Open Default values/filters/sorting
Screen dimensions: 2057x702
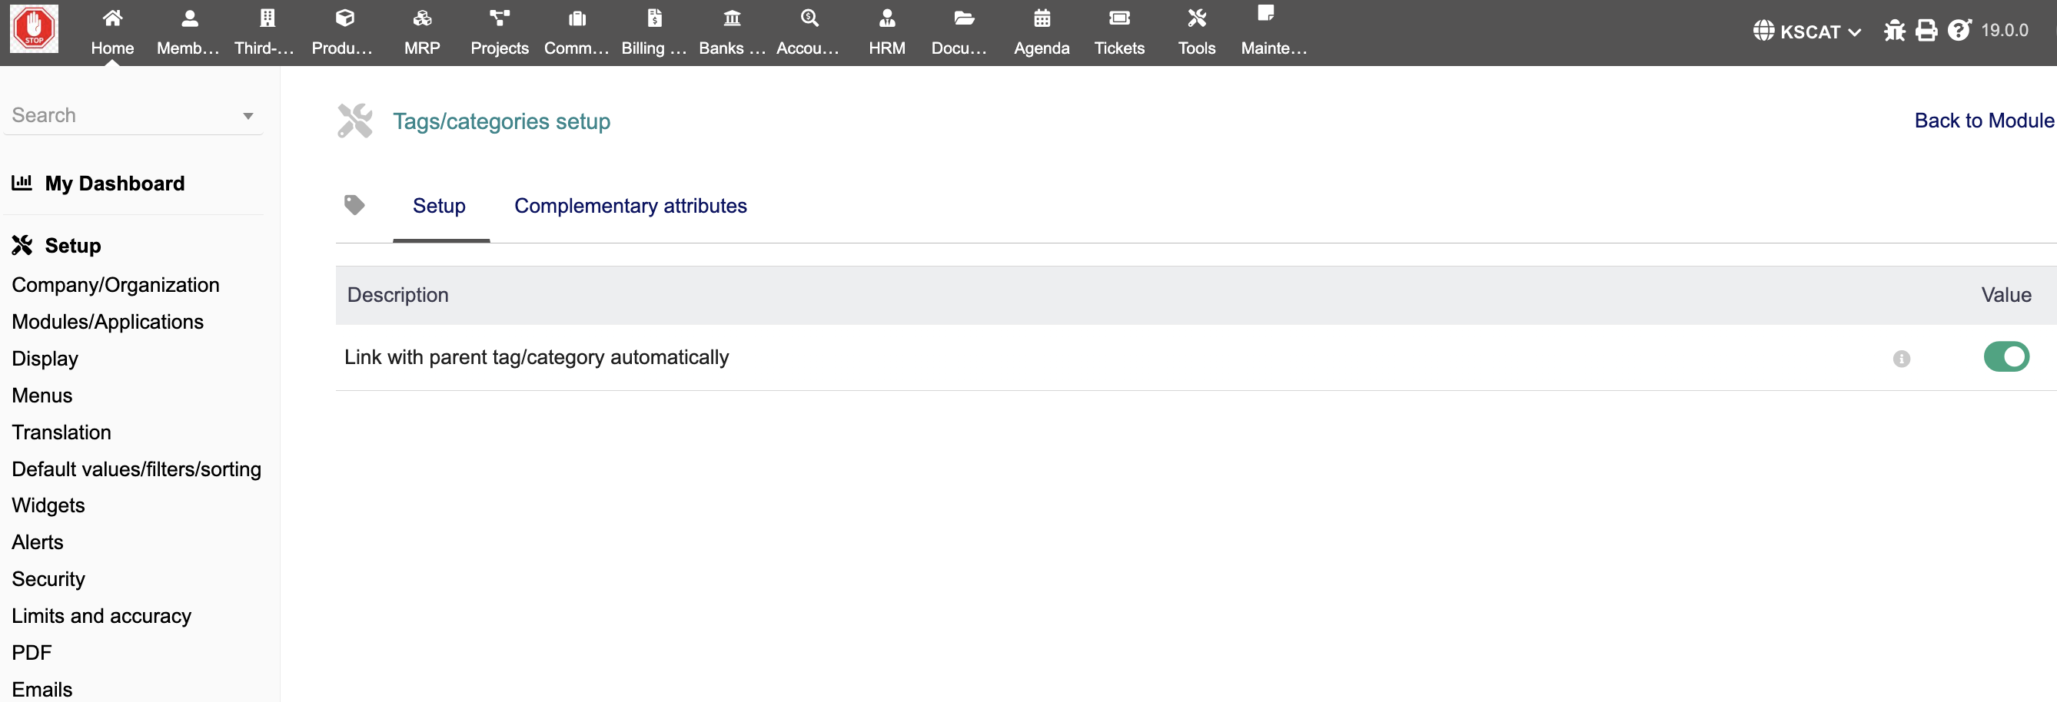137,469
